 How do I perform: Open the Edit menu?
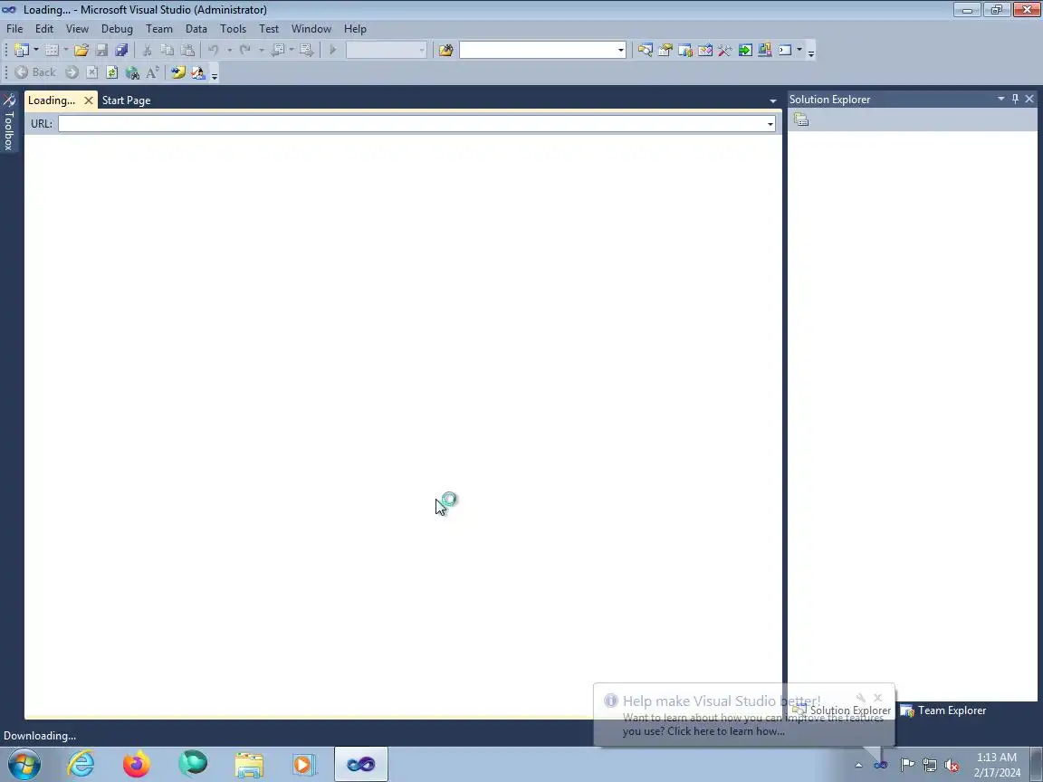[x=44, y=29]
